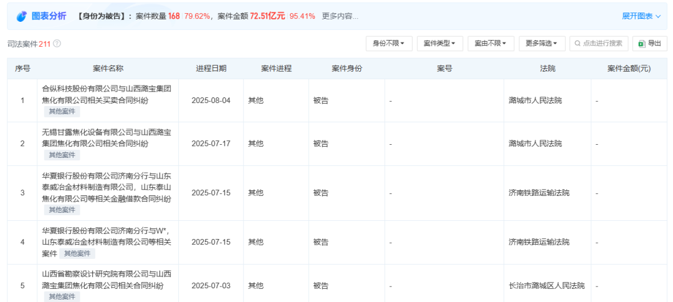Click the 案件进程 column header

click(x=277, y=69)
